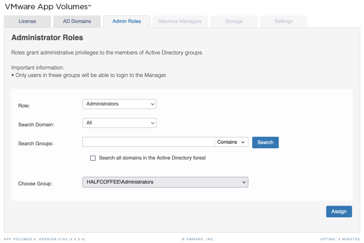Click the App Volumes version footer text
The height and width of the screenshot is (243, 364).
click(x=44, y=239)
